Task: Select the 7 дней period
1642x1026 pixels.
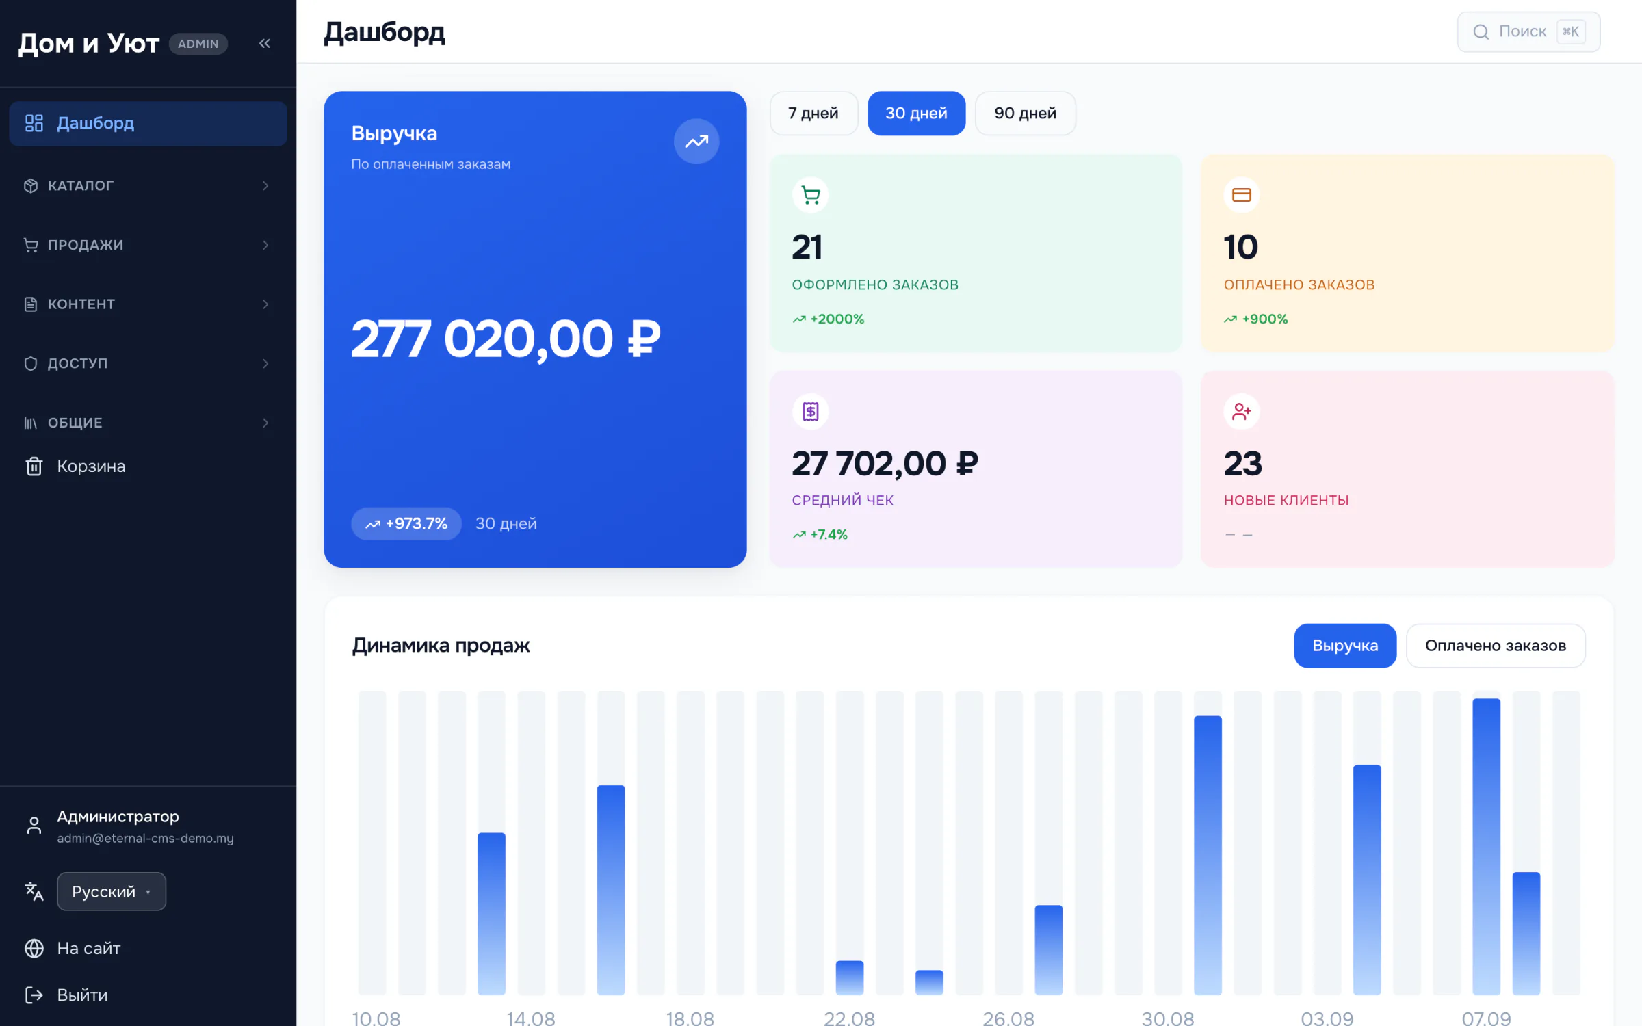Action: pyautogui.click(x=813, y=113)
